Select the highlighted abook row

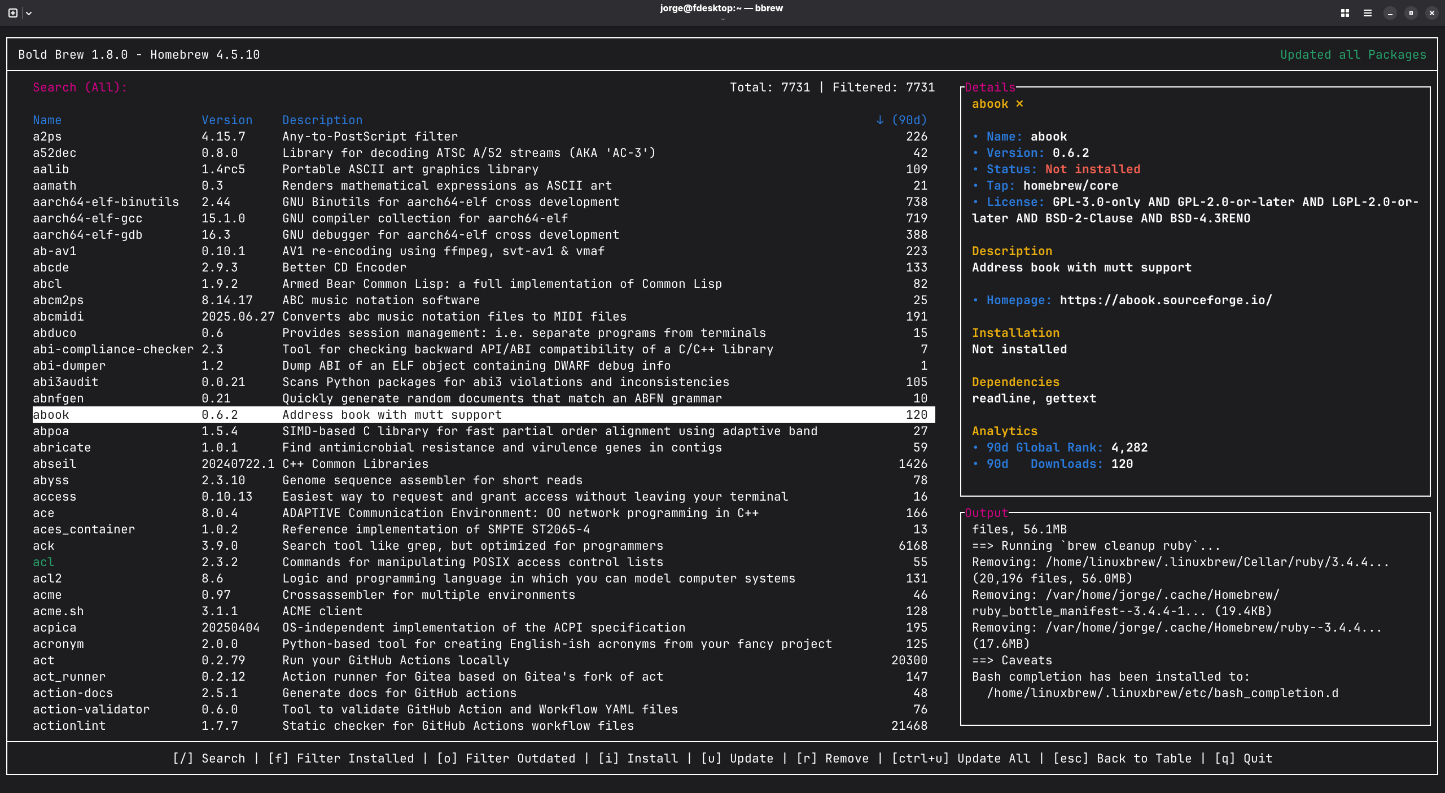51,414
